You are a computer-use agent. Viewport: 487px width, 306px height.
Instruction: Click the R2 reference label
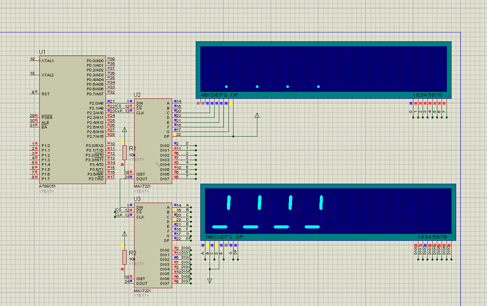point(133,253)
